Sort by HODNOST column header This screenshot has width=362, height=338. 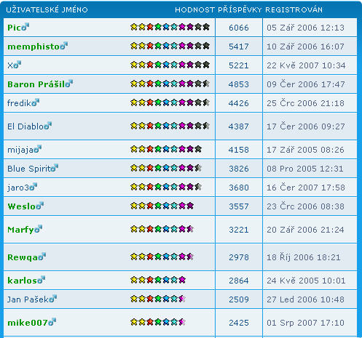pyautogui.click(x=194, y=9)
